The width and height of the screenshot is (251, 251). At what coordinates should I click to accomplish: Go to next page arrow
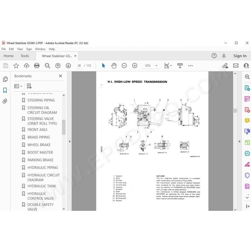pos(68,66)
